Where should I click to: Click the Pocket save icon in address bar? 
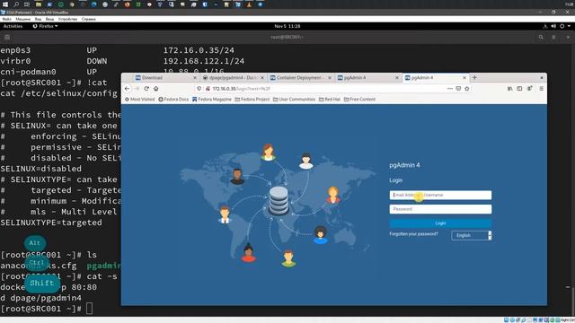click(458, 89)
